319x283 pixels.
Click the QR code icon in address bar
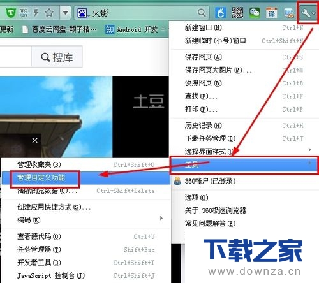(x=24, y=13)
